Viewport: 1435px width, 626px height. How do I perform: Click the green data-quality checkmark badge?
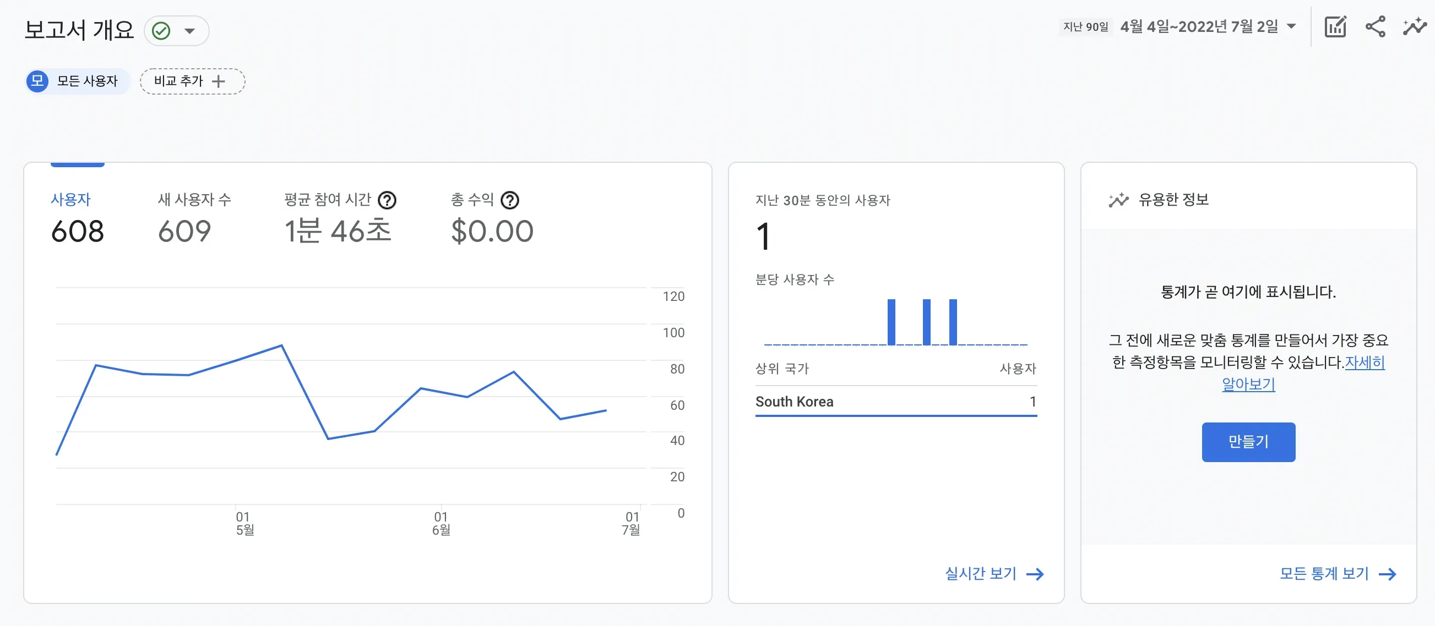pos(161,31)
